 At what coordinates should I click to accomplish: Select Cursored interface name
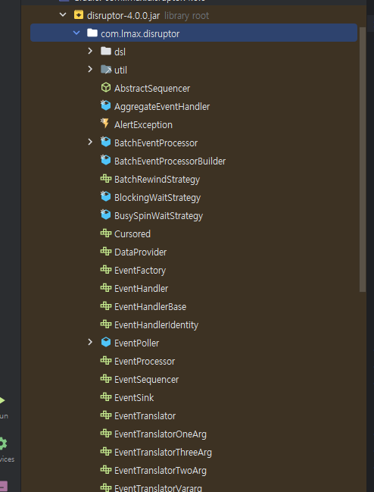(132, 234)
